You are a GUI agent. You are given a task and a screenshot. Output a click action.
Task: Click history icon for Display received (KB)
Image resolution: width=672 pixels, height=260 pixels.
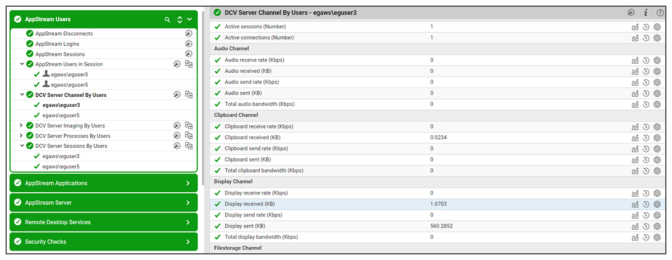click(646, 204)
